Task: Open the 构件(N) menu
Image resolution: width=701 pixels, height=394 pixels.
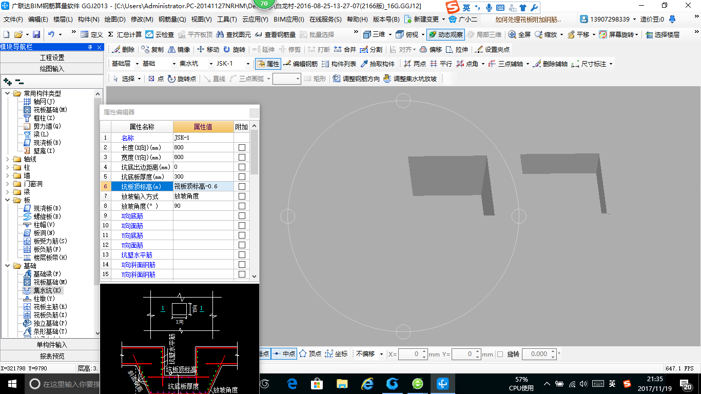Action: [89, 19]
